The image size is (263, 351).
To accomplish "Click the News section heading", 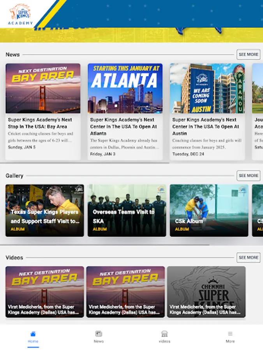I will (12, 55).
